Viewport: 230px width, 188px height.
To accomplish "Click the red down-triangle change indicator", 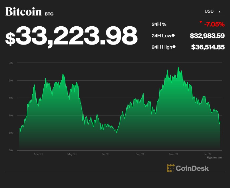I will pos(201,22).
